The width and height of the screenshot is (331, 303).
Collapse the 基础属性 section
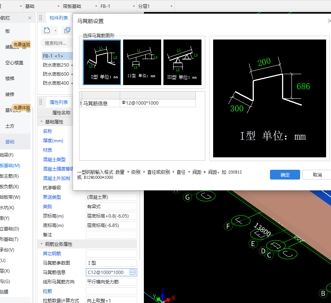[41, 122]
